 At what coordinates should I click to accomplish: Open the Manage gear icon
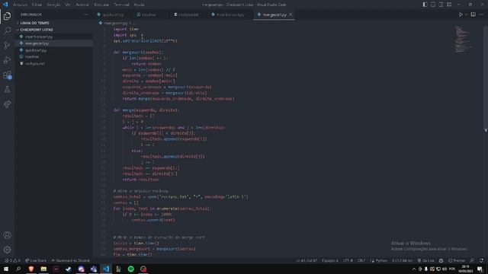[7, 250]
